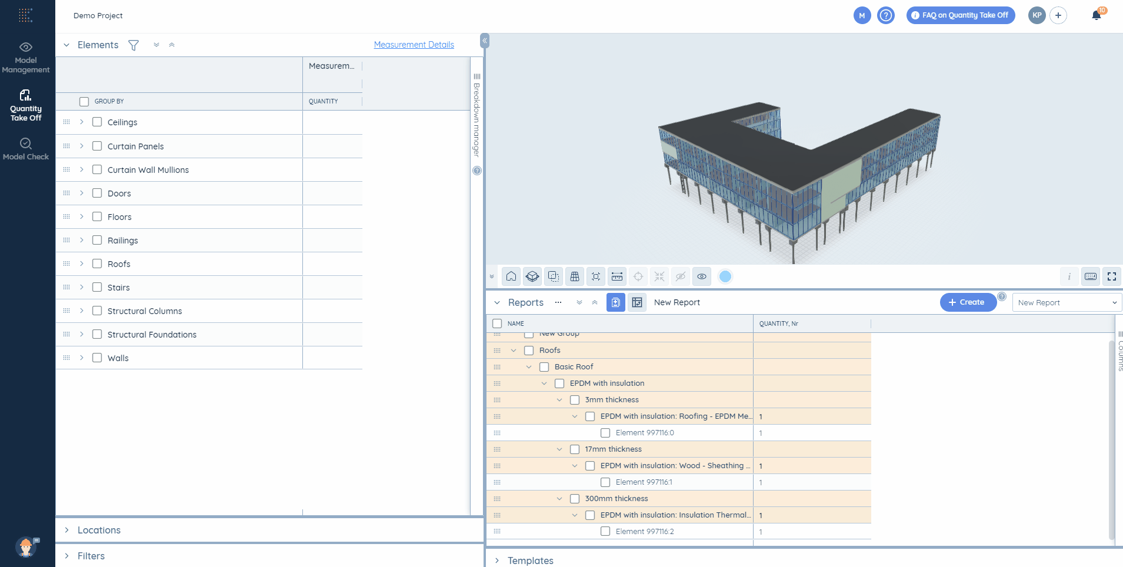Expand the Locations panel
Viewport: 1123px width, 567px height.
point(67,530)
